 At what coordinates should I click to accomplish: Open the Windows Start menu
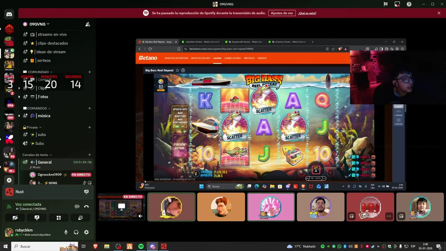coord(6,246)
